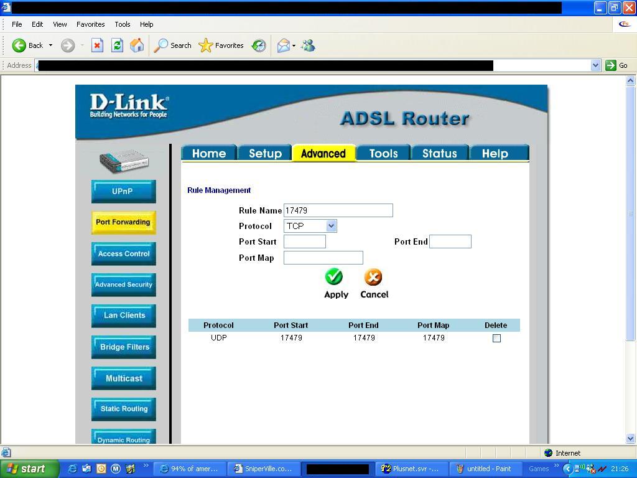Click Internet Explorer quick launch icon
This screenshot has width=637, height=478.
[72, 469]
